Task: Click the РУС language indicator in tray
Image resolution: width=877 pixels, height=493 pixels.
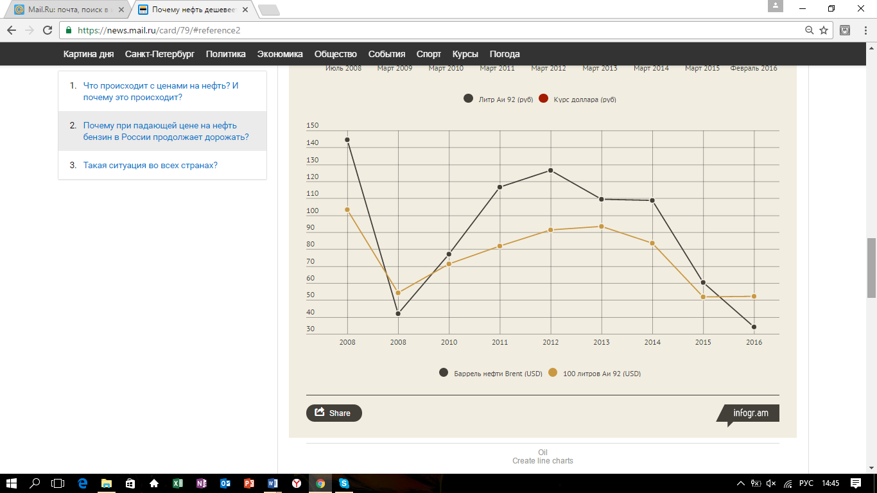Action: coord(806,483)
